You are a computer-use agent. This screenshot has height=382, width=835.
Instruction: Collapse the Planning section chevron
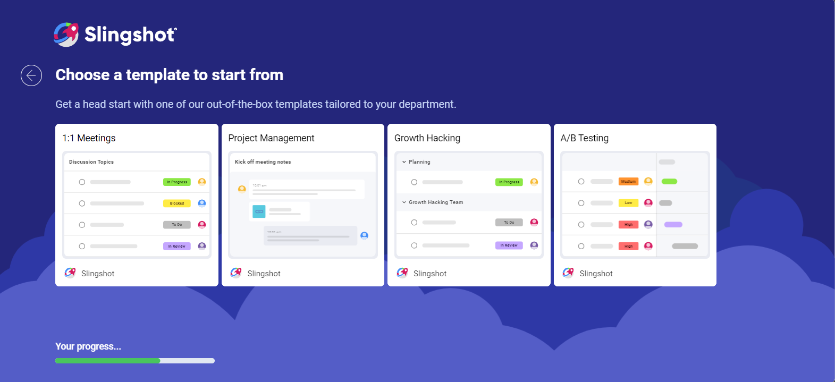[x=404, y=162]
